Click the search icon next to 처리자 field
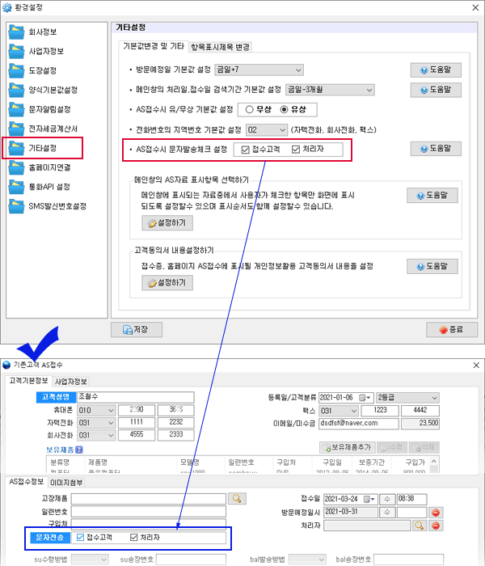Image resolution: width=485 pixels, height=566 pixels. [419, 526]
